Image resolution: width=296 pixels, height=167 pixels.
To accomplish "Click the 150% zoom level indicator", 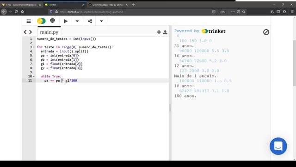I will pyautogui.click(x=222, y=12).
